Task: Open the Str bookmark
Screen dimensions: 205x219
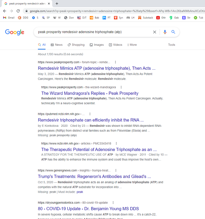Action: tap(186, 18)
